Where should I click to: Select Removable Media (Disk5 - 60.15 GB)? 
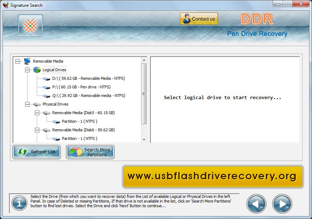[x=83, y=113]
